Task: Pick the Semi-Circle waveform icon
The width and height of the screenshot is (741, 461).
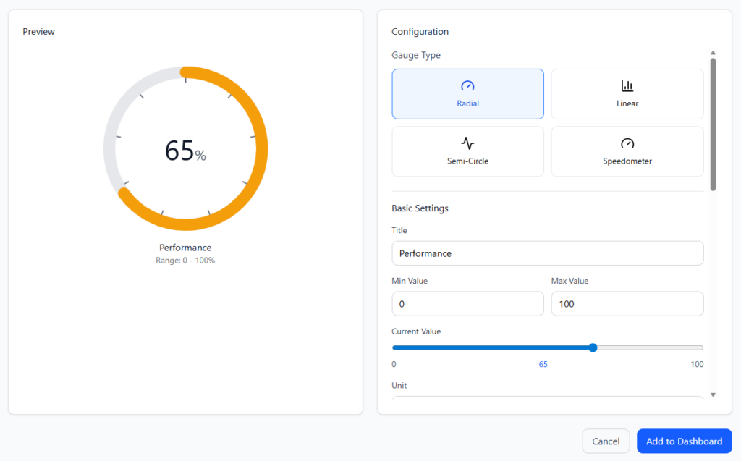Action: tap(467, 143)
